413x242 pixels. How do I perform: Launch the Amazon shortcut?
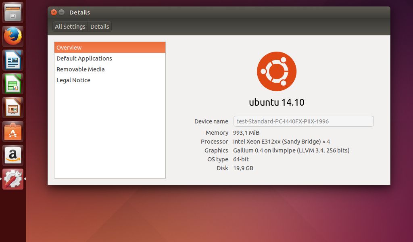pos(13,155)
